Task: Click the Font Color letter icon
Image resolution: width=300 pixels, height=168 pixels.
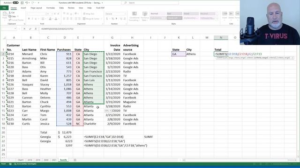Action: tap(56, 19)
